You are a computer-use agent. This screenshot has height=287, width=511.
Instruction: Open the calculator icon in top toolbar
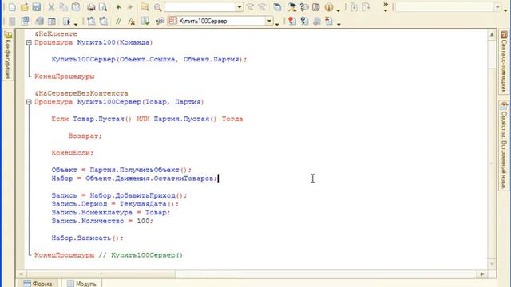coord(316,7)
